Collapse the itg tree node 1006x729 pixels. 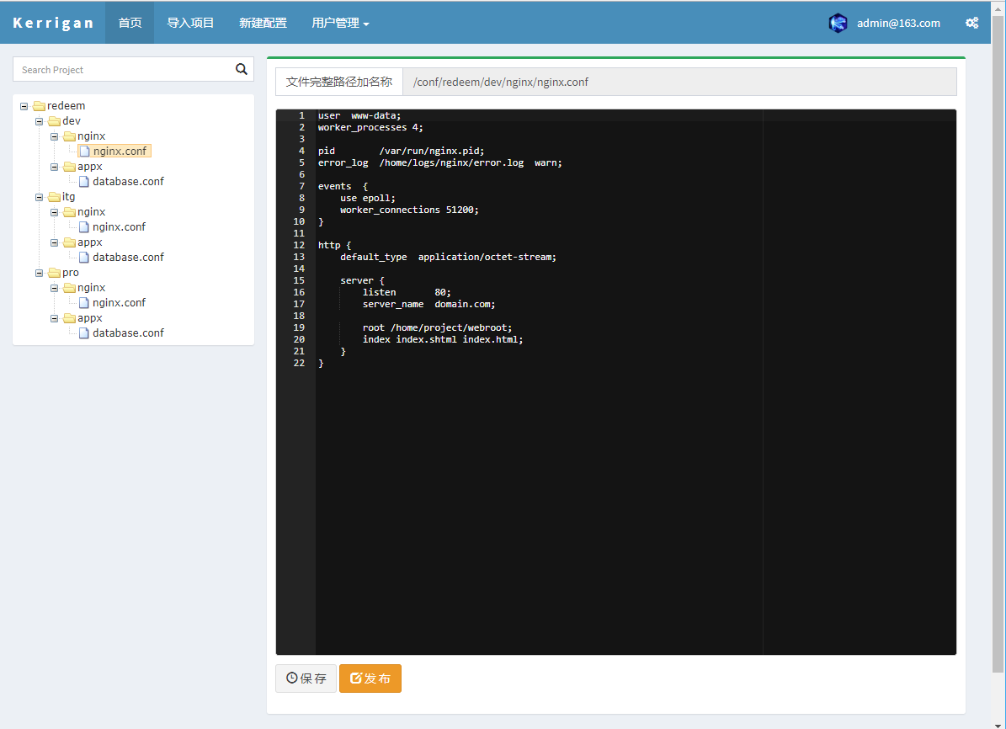point(39,197)
